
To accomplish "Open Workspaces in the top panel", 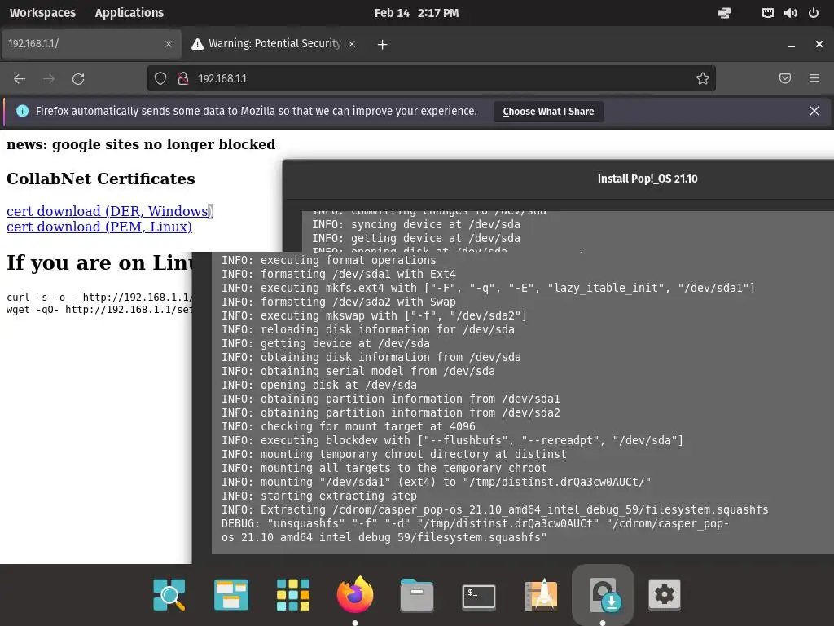I will [42, 13].
